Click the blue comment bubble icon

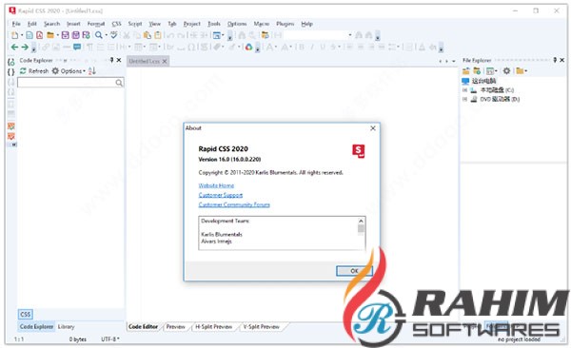tap(77, 47)
